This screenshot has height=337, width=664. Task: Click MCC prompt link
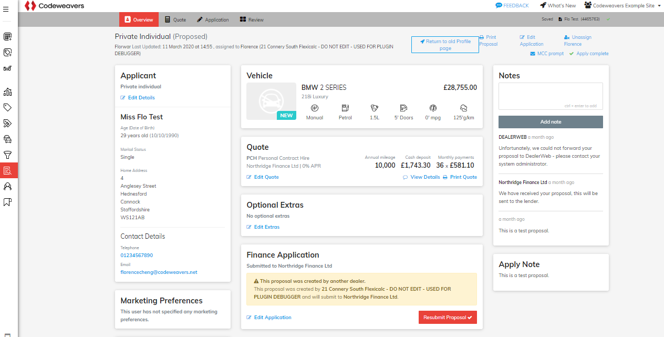(x=547, y=54)
